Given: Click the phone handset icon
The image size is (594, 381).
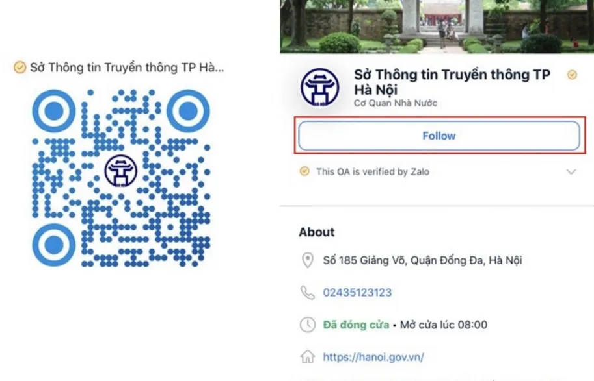Looking at the screenshot, I should point(308,293).
